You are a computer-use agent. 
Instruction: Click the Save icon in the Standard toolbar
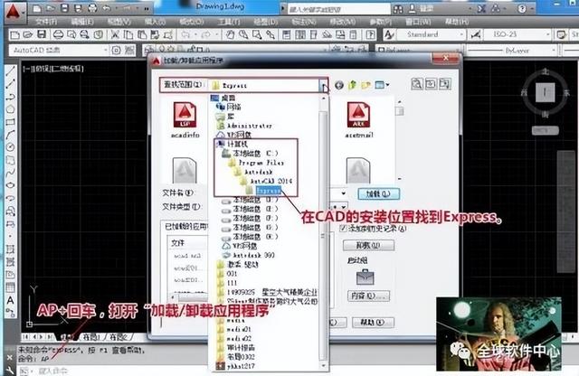[x=42, y=34]
